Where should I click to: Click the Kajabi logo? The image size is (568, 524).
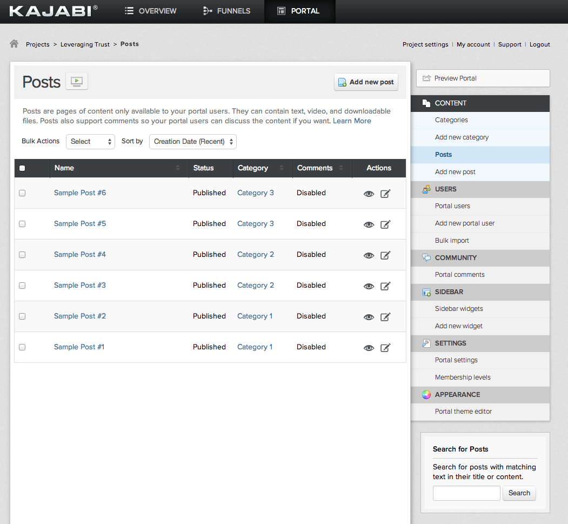53,11
